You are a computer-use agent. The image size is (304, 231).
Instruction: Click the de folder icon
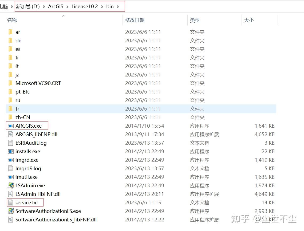pyautogui.click(x=10, y=40)
